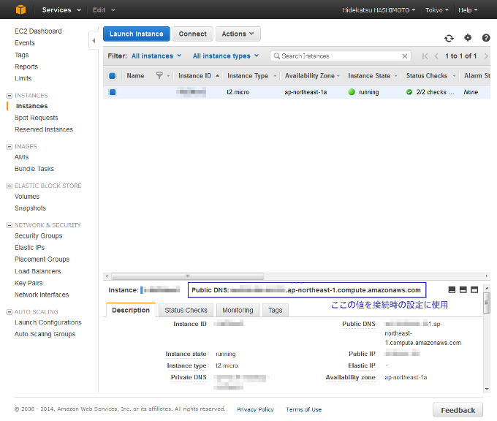The width and height of the screenshot is (497, 421).
Task: Click the detail pane vertical scrollbar thumb
Action: 487,303
